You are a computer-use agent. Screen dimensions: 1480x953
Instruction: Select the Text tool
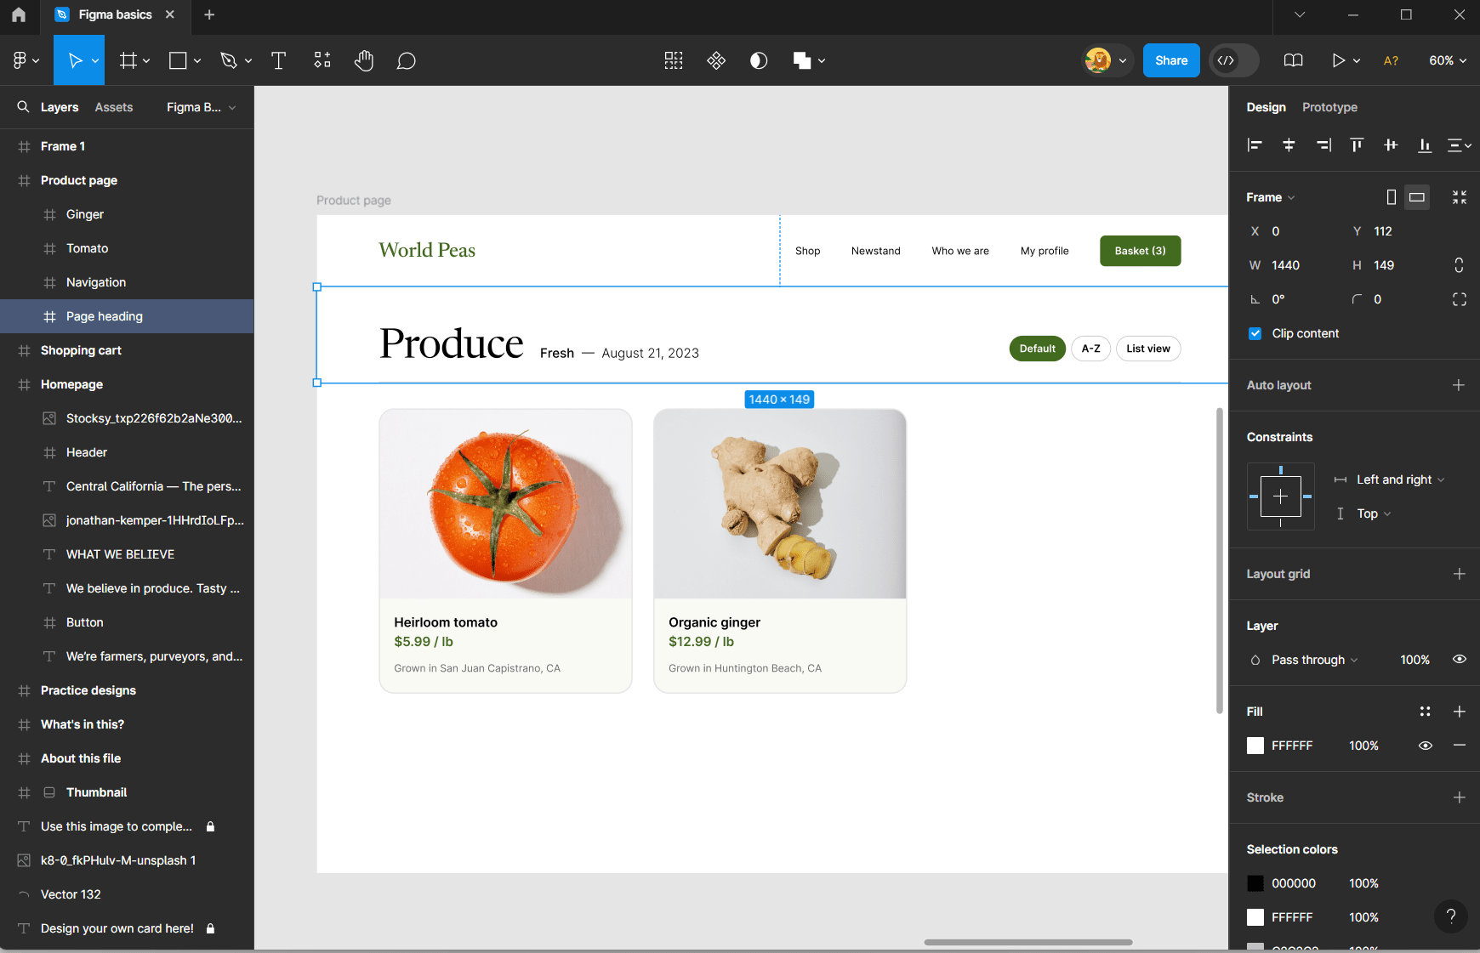click(279, 60)
